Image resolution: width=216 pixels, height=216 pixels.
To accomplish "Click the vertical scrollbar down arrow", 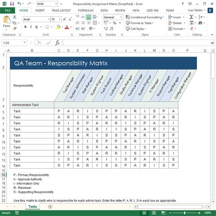I will point(213,201).
